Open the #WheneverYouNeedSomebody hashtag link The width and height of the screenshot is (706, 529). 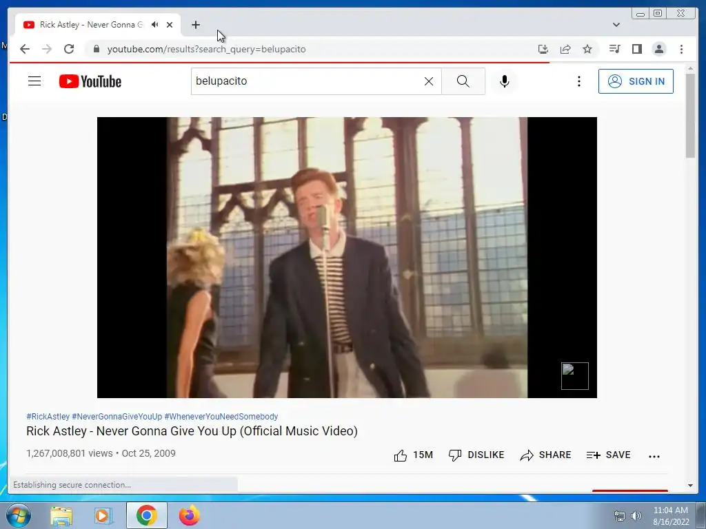pyautogui.click(x=221, y=417)
